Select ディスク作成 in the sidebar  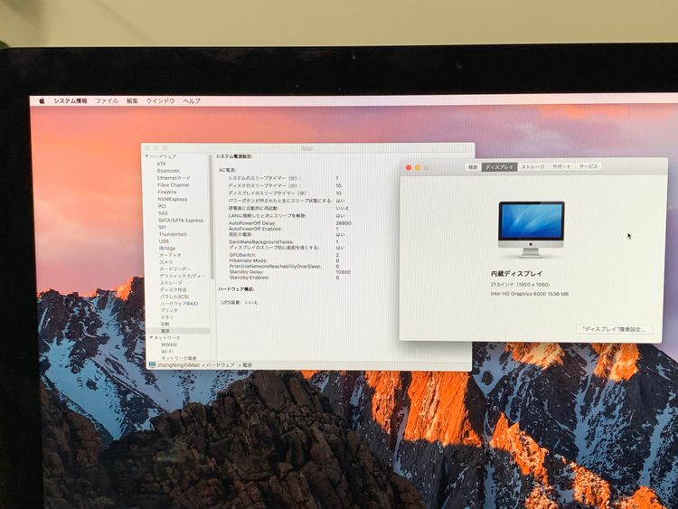(174, 289)
